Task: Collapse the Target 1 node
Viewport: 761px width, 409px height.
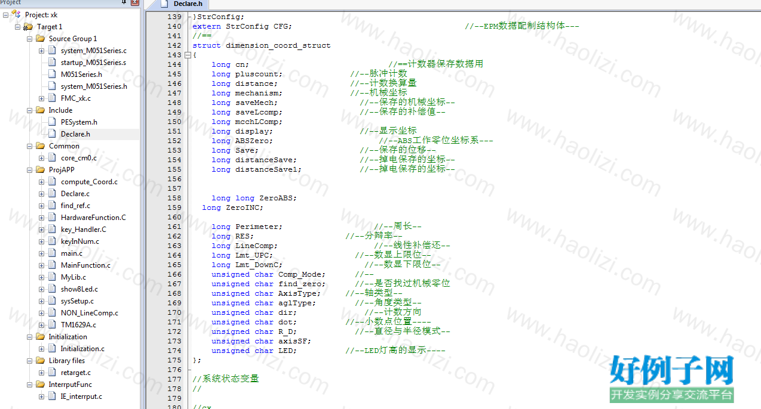Action: [x=17, y=27]
